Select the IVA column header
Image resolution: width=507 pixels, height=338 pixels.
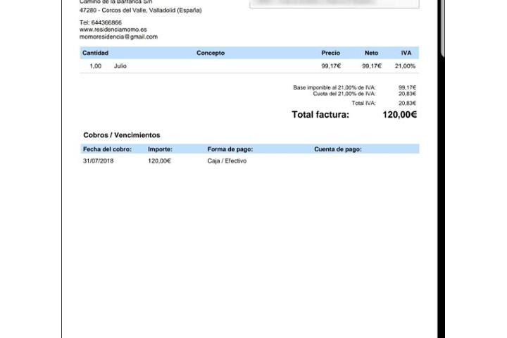coord(406,53)
